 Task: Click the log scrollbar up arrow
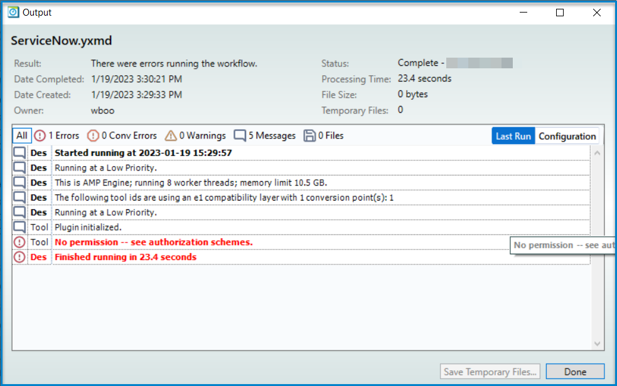[x=598, y=153]
